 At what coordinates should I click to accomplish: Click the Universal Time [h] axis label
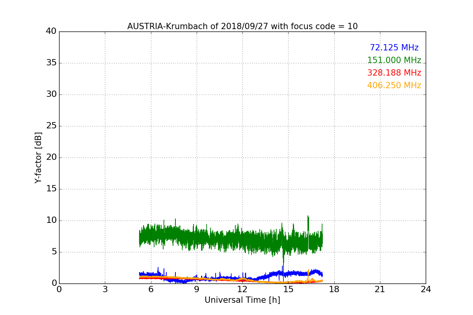pos(242,300)
